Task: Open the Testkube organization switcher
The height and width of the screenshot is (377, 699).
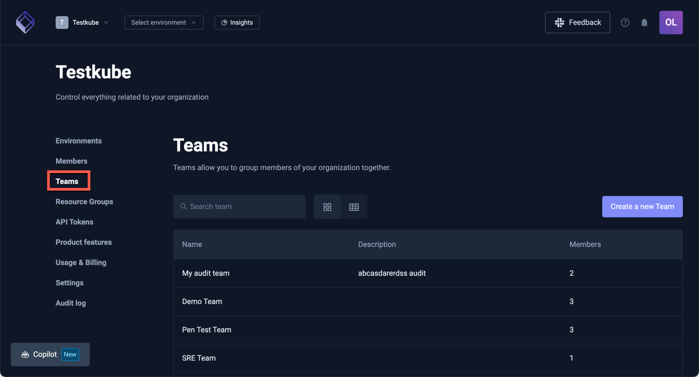Action: click(x=83, y=22)
